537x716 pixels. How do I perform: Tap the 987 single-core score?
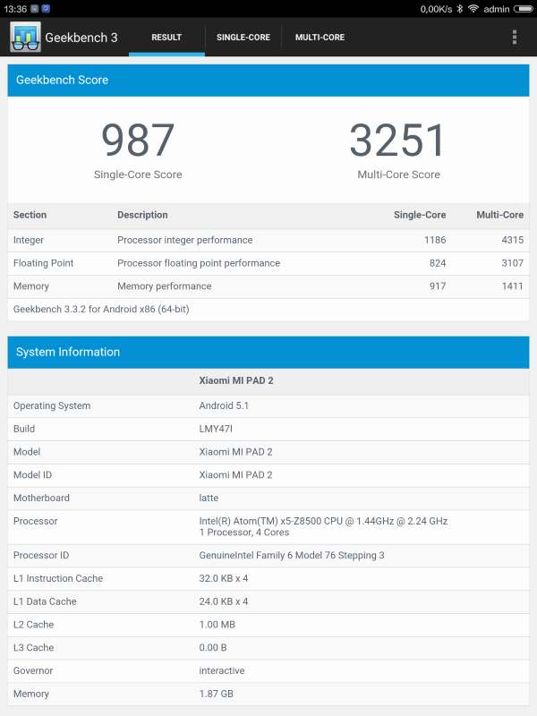coord(138,141)
